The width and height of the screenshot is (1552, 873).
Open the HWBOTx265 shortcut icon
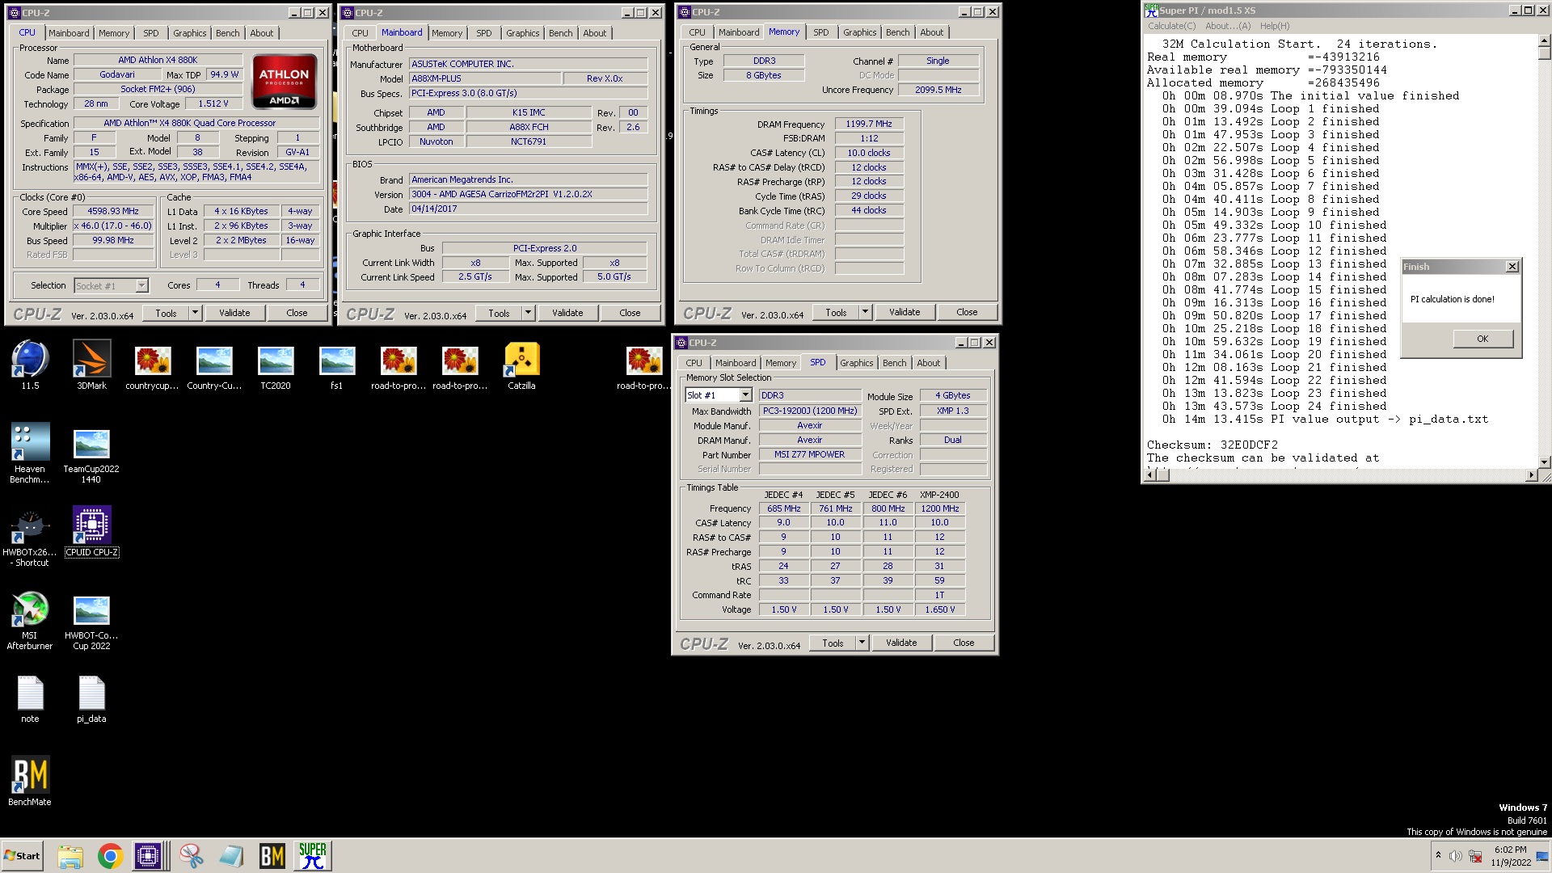[30, 537]
